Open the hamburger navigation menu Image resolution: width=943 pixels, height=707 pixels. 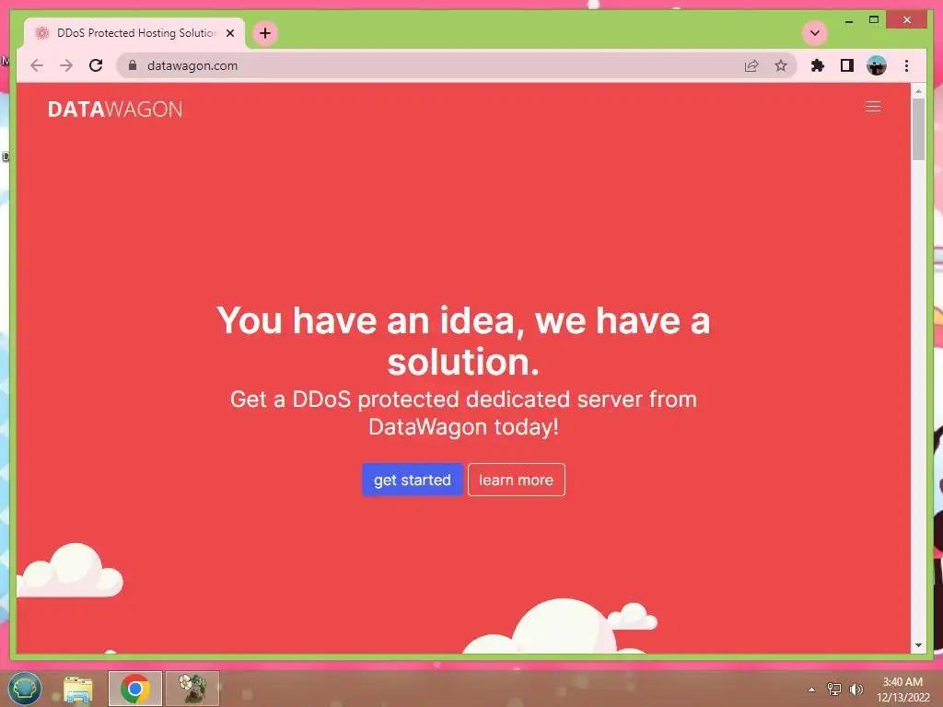873,107
